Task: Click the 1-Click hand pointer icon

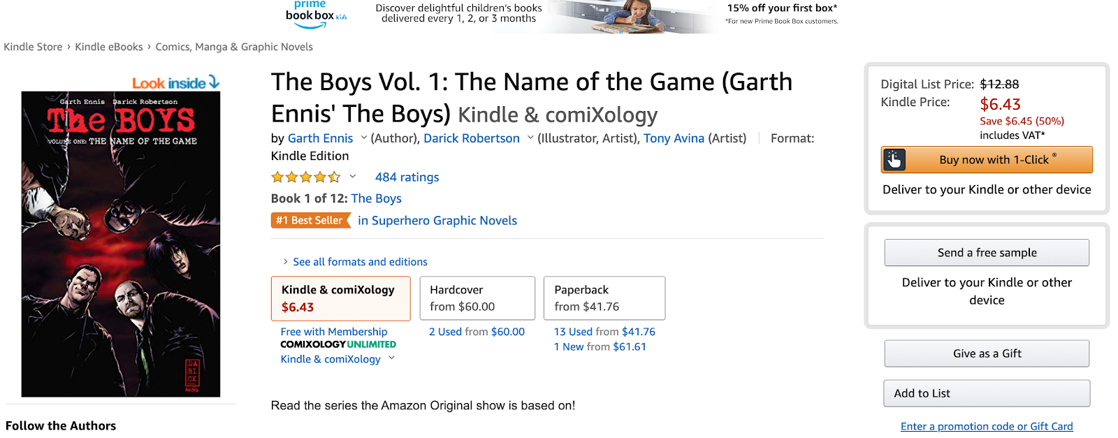Action: tap(894, 160)
